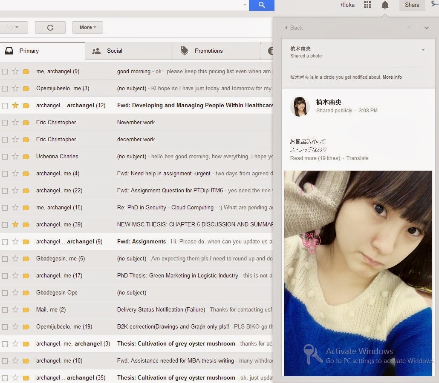This screenshot has width=439, height=383.
Task: Check the box for good morning email
Action: pos(5,71)
